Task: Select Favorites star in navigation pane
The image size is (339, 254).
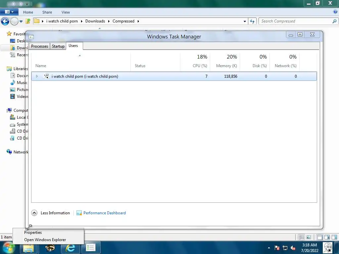Action: [9, 34]
